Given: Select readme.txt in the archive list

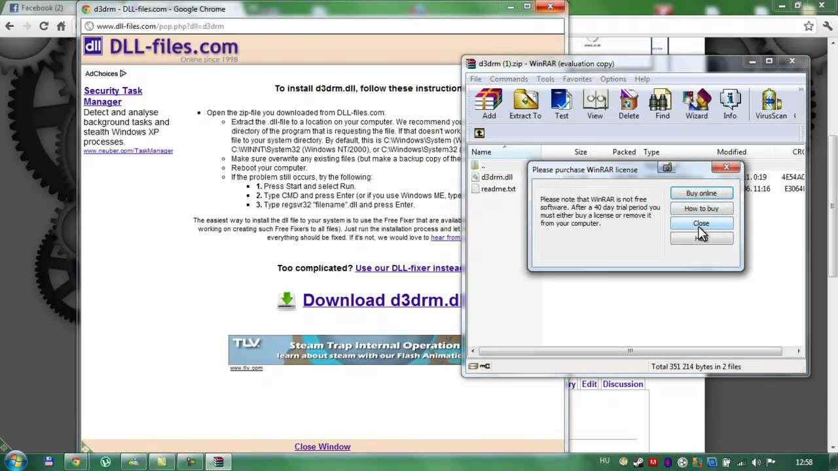Looking at the screenshot, I should 498,189.
